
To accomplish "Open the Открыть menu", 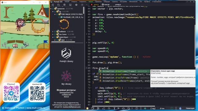I will coord(74,2).
